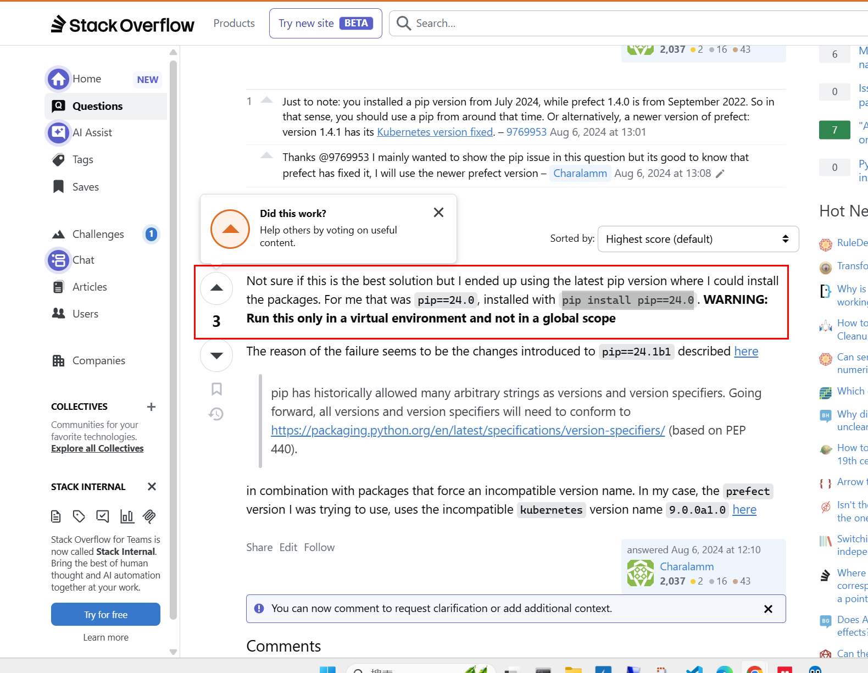This screenshot has width=868, height=673.
Task: Click the Stack Internal tag icon
Action: [x=79, y=516]
